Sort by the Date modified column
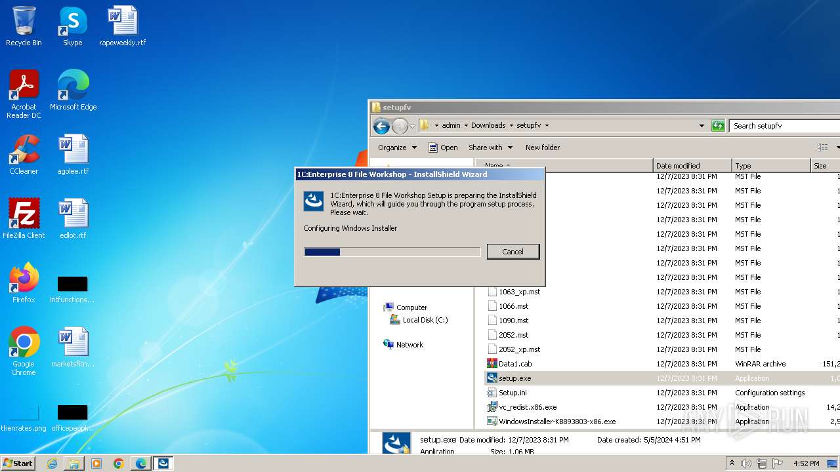Viewport: 840px width, 472px height. tap(692, 166)
